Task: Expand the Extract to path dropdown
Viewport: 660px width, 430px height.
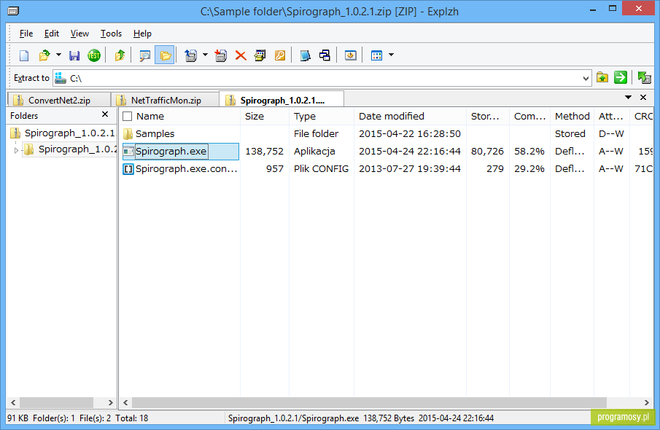Action: [x=586, y=79]
